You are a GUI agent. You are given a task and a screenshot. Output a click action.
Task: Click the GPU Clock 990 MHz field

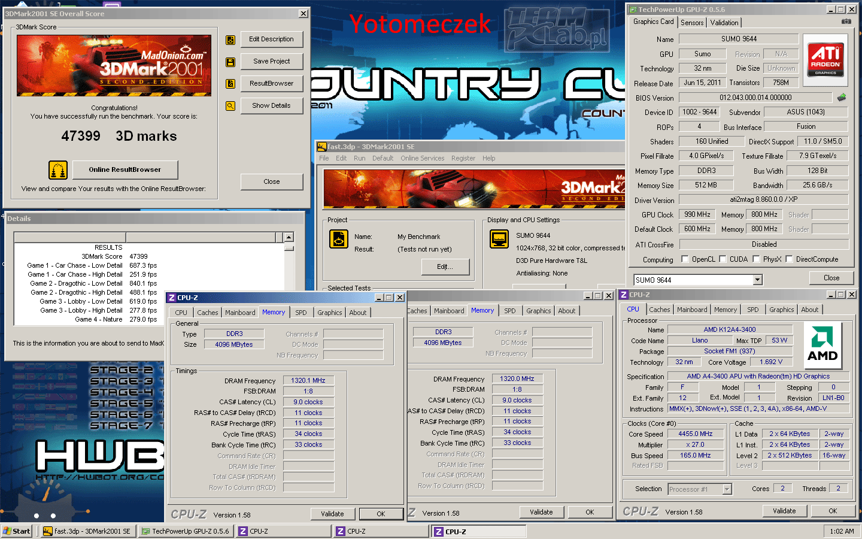697,214
